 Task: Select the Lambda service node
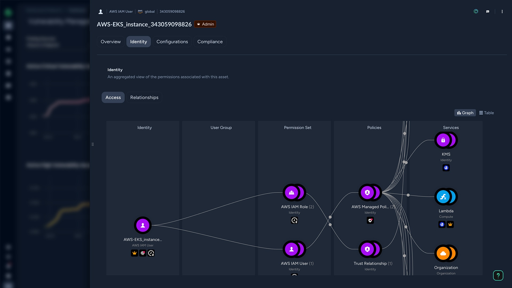446,197
